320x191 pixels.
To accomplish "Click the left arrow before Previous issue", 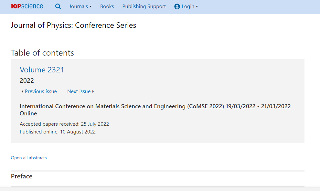I will pyautogui.click(x=22, y=92).
